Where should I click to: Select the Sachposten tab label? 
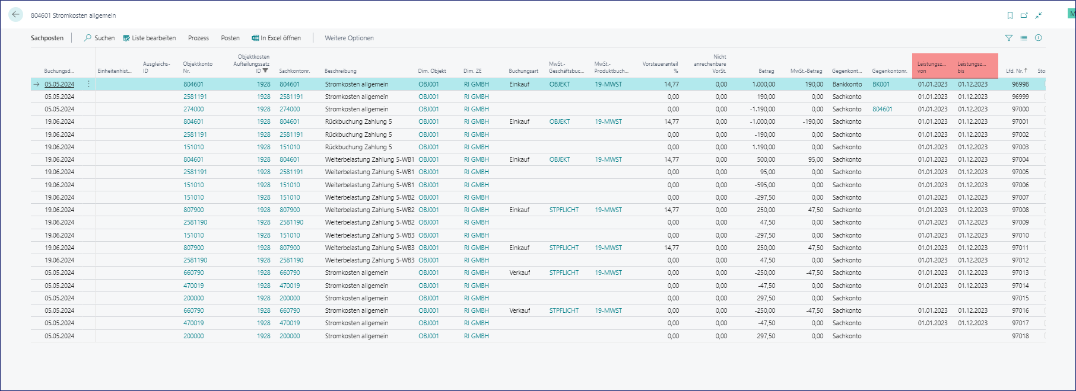(x=47, y=38)
